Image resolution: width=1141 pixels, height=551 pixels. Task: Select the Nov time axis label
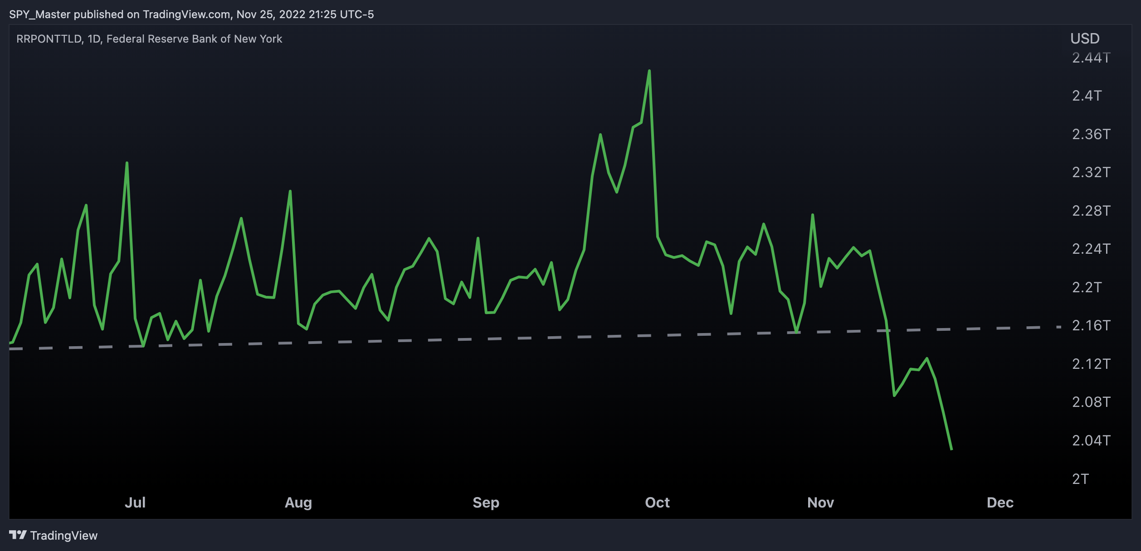click(x=820, y=503)
